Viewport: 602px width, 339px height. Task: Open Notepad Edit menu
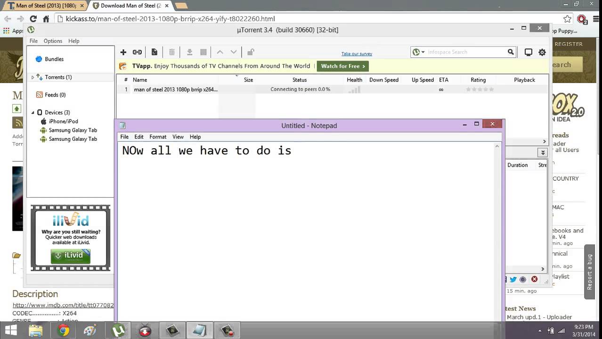click(139, 137)
